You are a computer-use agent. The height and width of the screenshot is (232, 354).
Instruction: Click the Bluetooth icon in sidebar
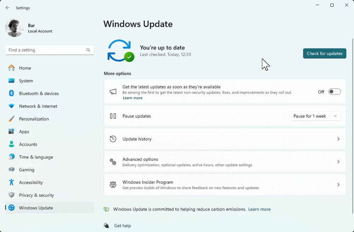coord(11,93)
